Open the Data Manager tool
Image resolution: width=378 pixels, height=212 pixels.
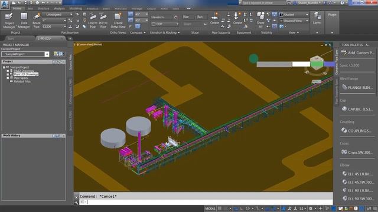click(24, 21)
